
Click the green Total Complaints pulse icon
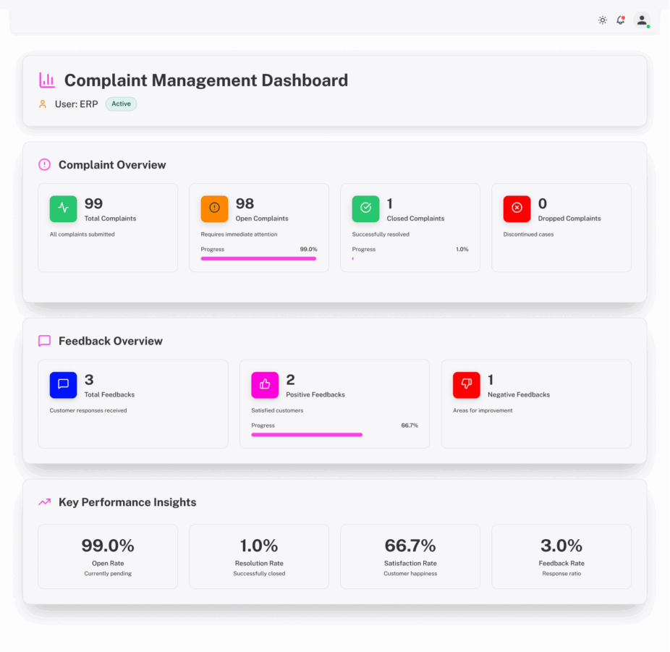coord(63,208)
